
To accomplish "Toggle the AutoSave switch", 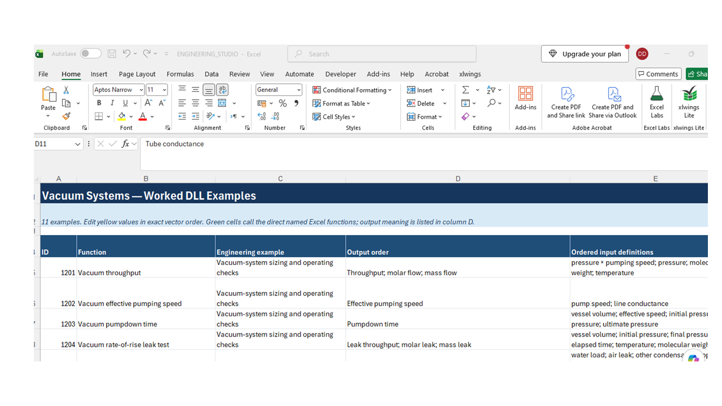I will (x=90, y=54).
